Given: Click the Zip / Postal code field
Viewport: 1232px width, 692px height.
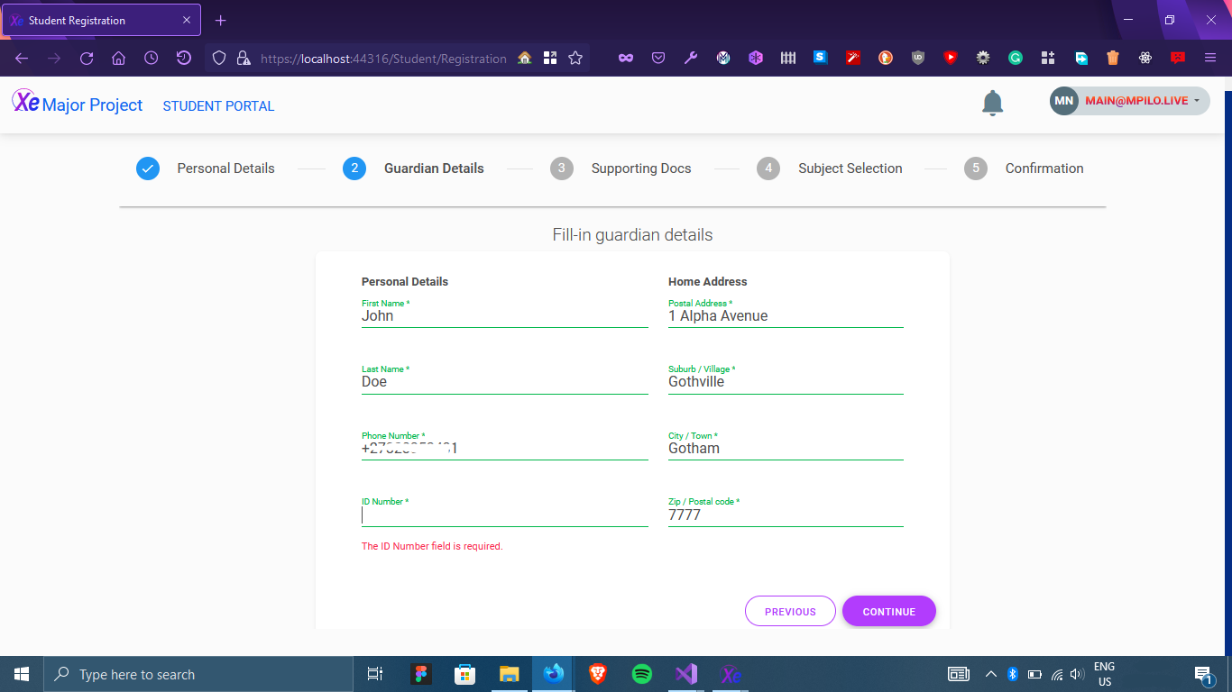Looking at the screenshot, I should (x=786, y=515).
